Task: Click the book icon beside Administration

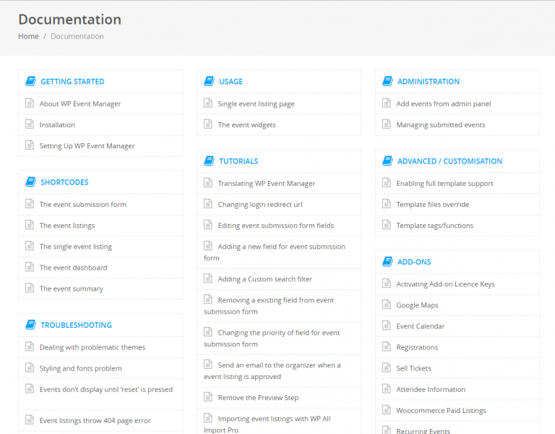Action: (x=387, y=81)
